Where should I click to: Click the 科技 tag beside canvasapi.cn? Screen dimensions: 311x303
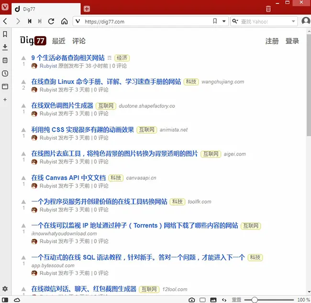116,178
